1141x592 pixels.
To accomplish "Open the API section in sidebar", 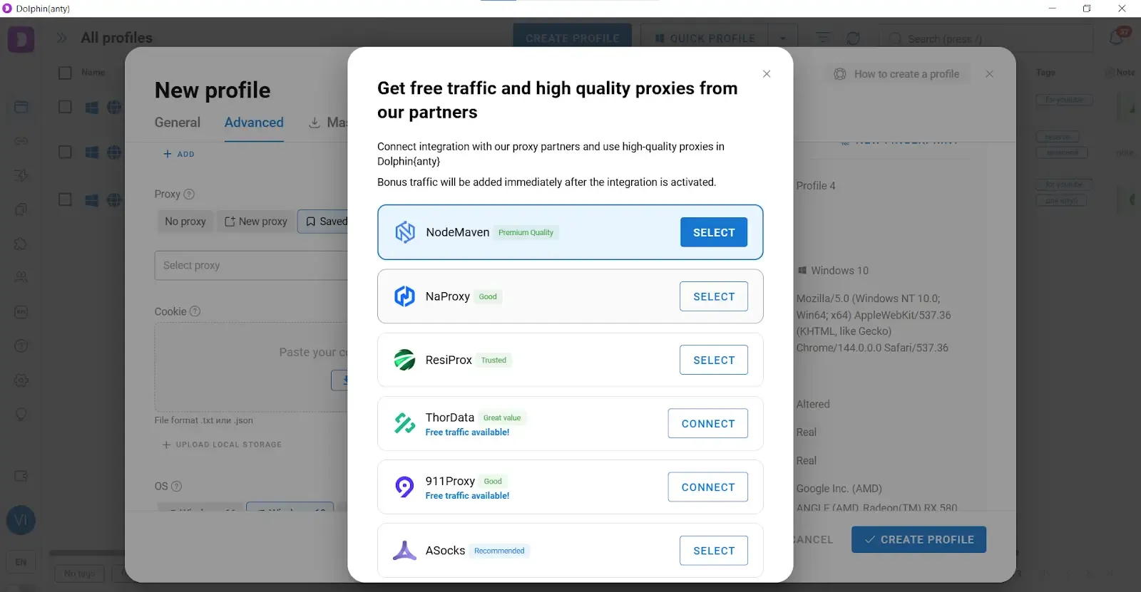I will 21,312.
